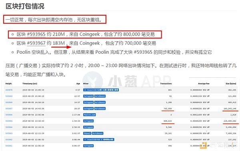The width and height of the screenshot is (240, 151).
Task: Click the Average Fee column header
Action: (x=204, y=84)
